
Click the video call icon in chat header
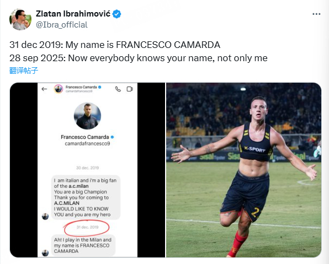click(130, 89)
